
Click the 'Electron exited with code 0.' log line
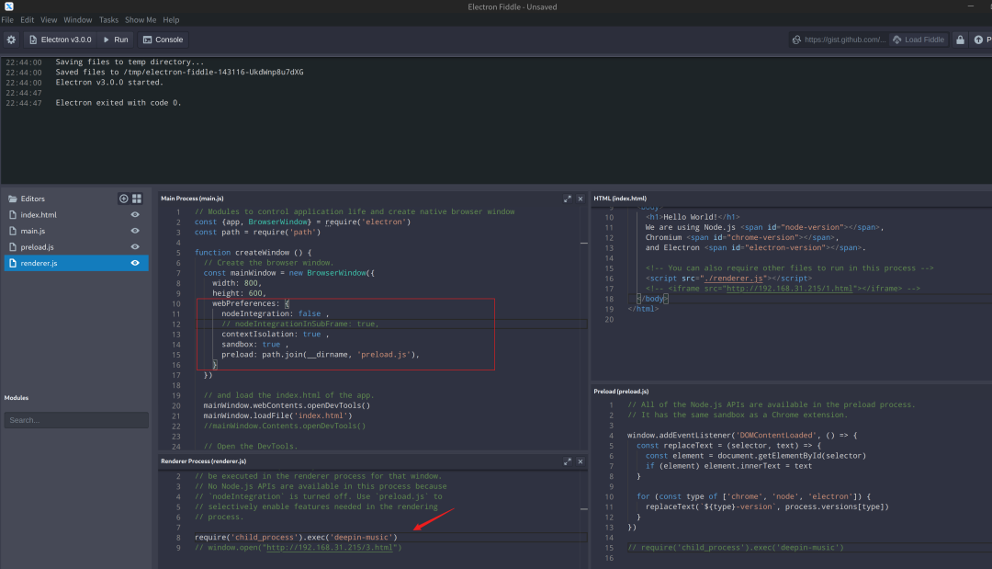point(118,103)
